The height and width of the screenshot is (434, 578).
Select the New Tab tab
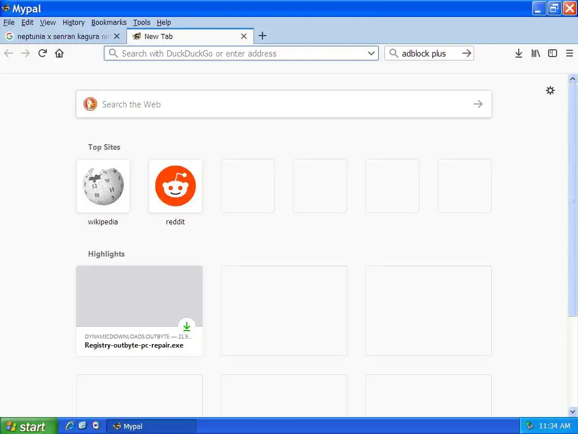click(190, 36)
